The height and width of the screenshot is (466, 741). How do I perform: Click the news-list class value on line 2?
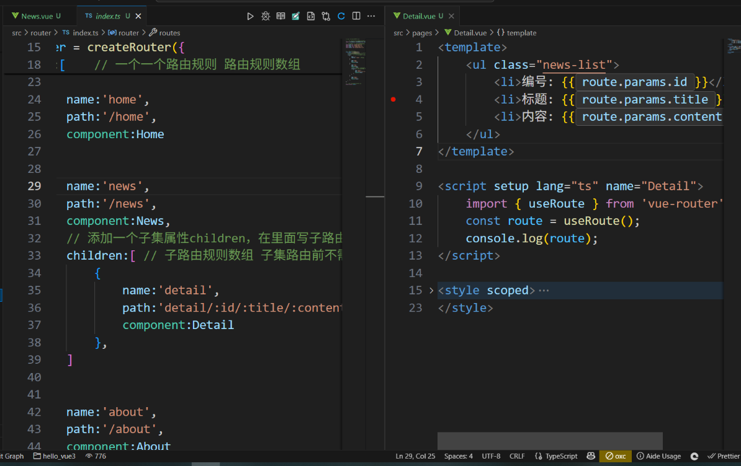[573, 64]
